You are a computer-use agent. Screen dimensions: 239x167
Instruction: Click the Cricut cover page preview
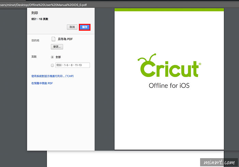click(169, 79)
